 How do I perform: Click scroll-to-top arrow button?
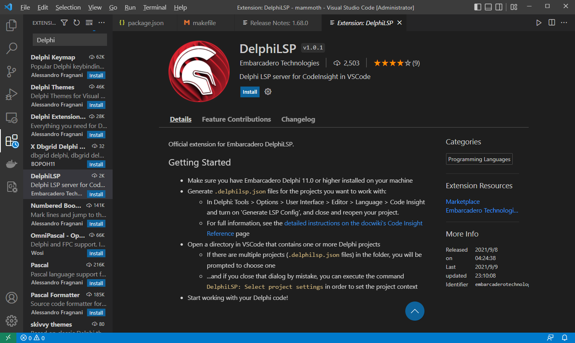(414, 311)
